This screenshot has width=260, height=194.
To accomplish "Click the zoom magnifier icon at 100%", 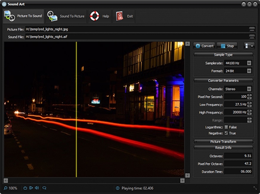I will 6,188.
